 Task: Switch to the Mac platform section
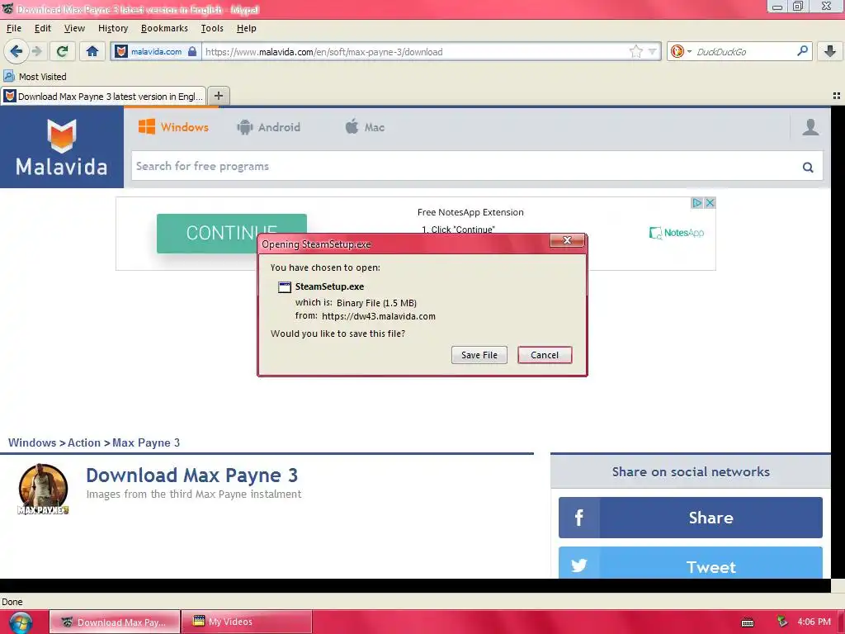coord(364,127)
